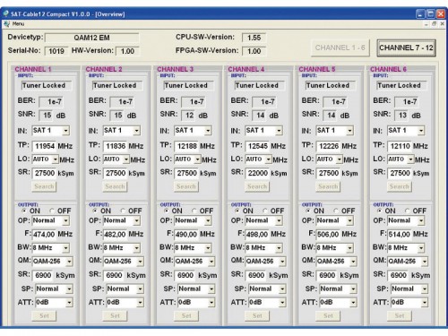Click HW-Version value 1.00
The width and height of the screenshot is (448, 336).
pyautogui.click(x=127, y=51)
